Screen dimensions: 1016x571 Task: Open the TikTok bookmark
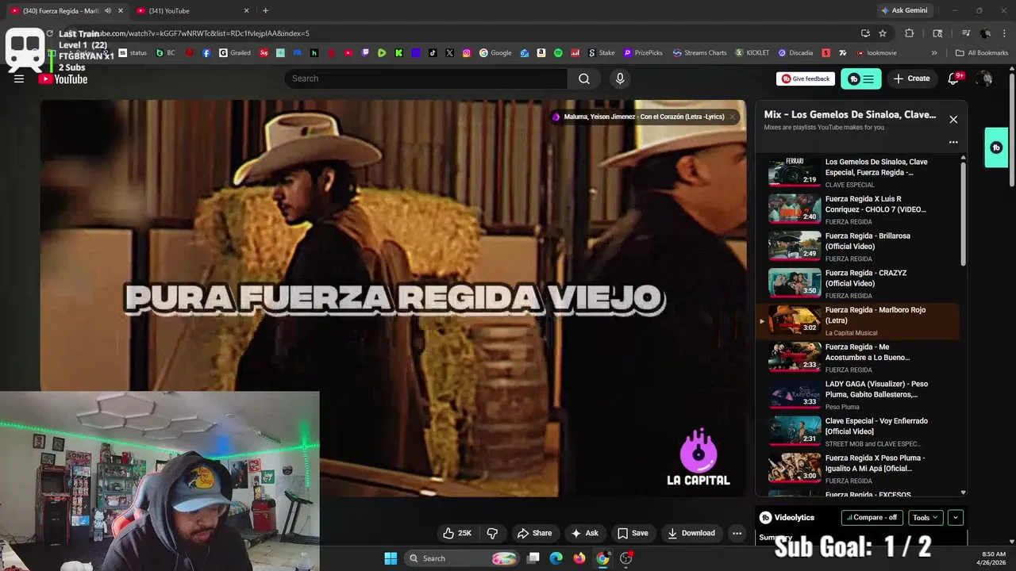pos(433,53)
